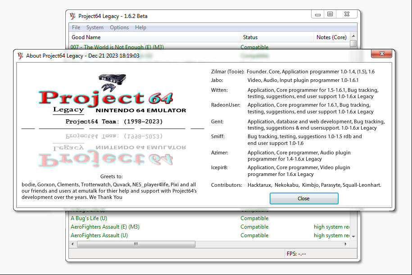Click the vertical scrollbar thumb in ROM list

pyautogui.click(x=353, y=43)
